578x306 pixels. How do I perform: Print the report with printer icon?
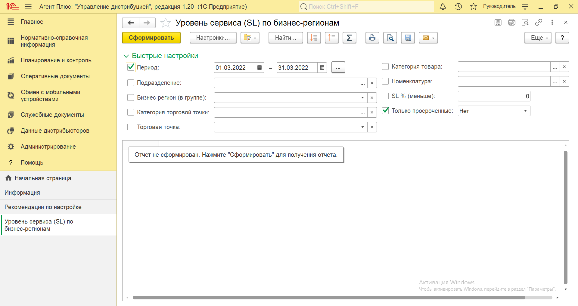click(372, 38)
